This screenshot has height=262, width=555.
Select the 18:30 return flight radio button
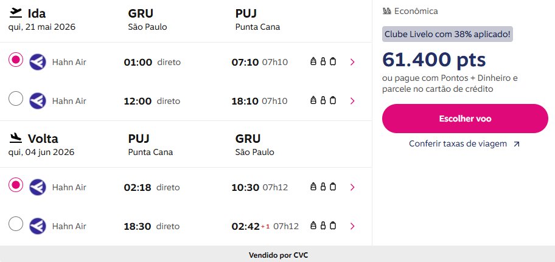[x=16, y=224]
